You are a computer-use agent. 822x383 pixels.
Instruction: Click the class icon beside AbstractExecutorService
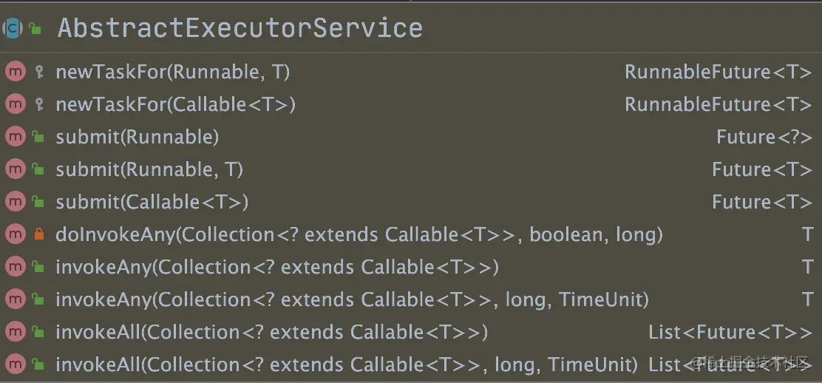[x=13, y=28]
